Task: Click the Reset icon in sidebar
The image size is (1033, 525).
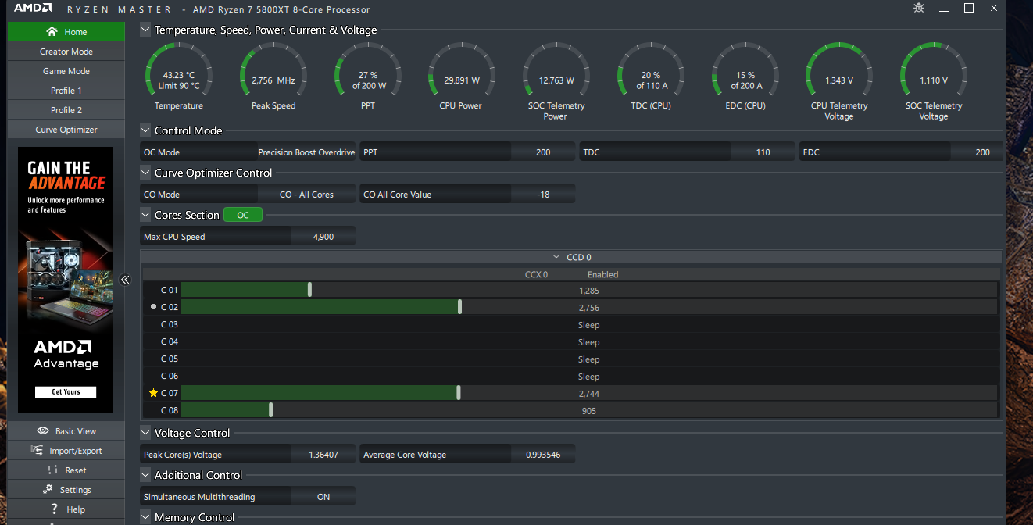Action: pyautogui.click(x=53, y=470)
